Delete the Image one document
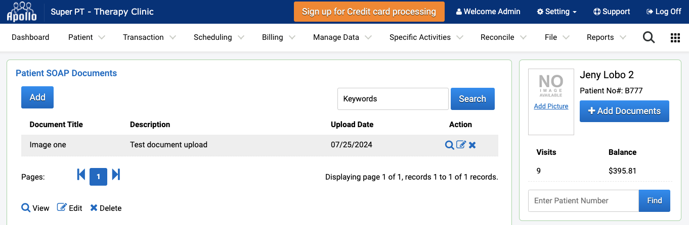 coord(472,145)
